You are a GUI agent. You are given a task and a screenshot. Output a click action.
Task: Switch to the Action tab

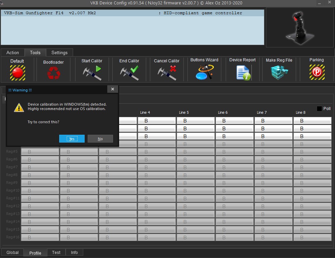(13, 52)
